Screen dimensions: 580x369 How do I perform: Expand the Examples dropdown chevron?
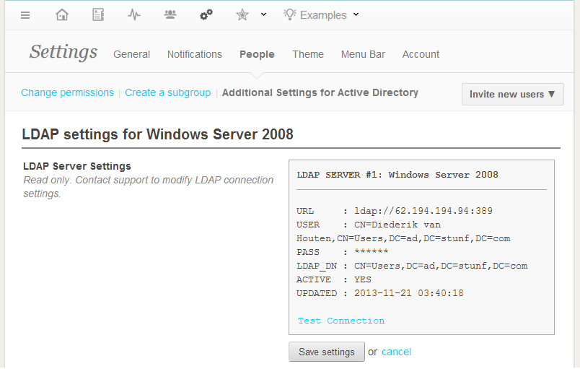[356, 14]
